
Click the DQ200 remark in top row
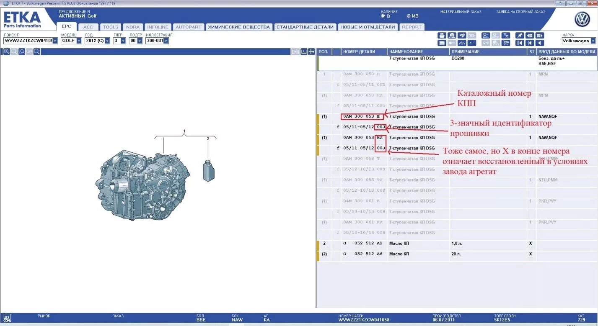coord(458,59)
